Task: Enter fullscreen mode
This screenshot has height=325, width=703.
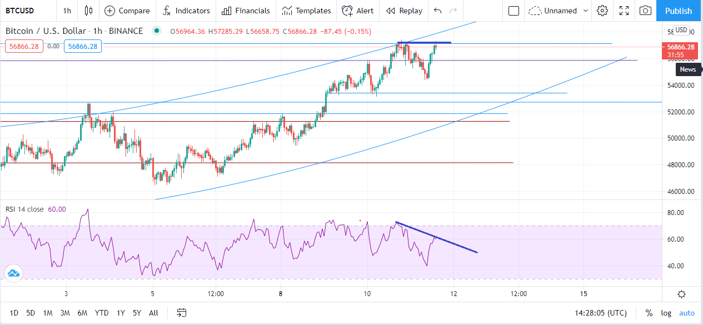Action: (x=624, y=11)
